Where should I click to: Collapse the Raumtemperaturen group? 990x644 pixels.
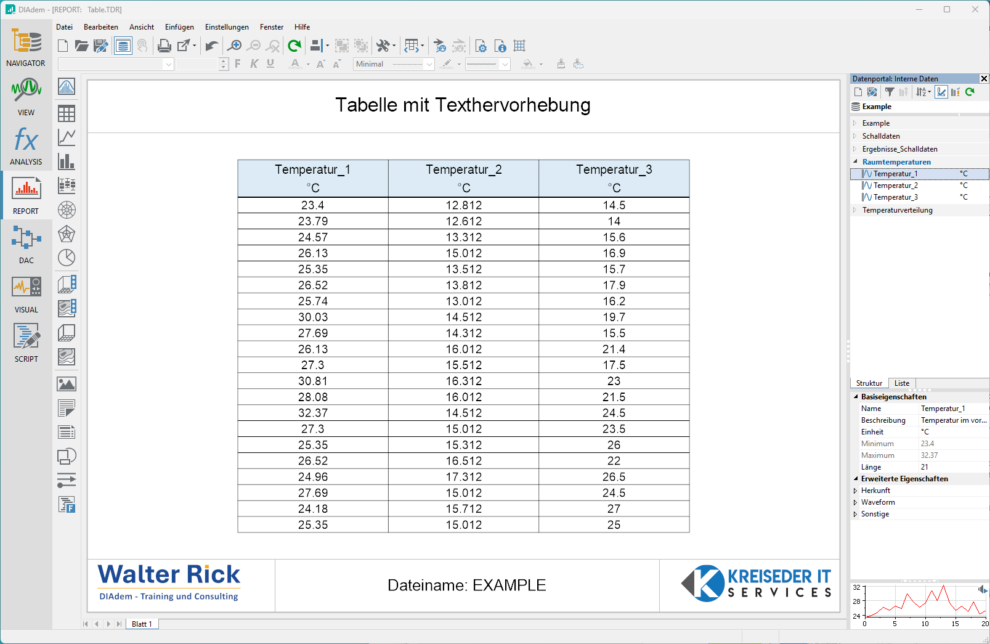855,162
